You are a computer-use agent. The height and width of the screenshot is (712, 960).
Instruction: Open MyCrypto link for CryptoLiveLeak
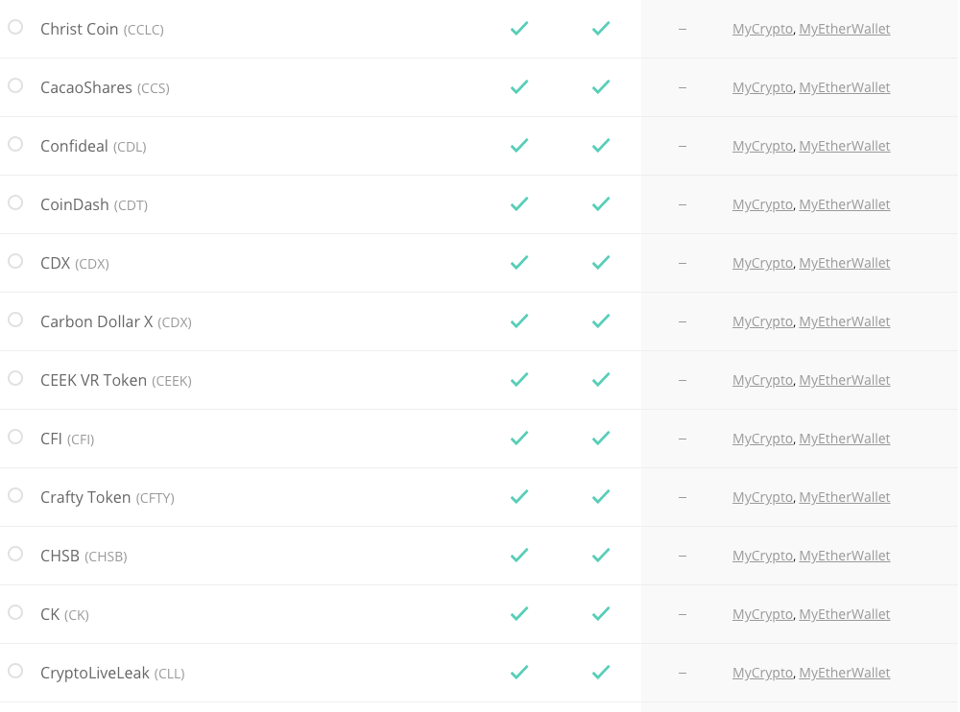[762, 673]
